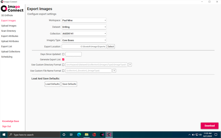Uncheck Generate Export List
The image size is (221, 138).
tap(63, 60)
